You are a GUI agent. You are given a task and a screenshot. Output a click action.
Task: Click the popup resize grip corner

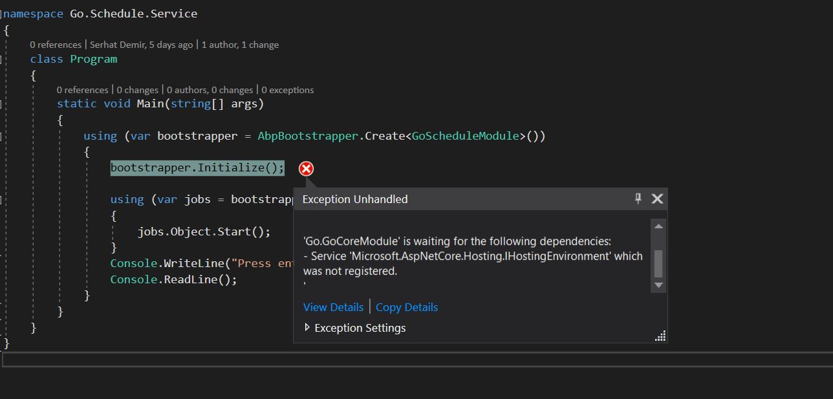(660, 336)
